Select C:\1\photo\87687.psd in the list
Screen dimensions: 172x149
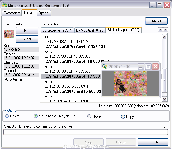click(x=76, y=47)
